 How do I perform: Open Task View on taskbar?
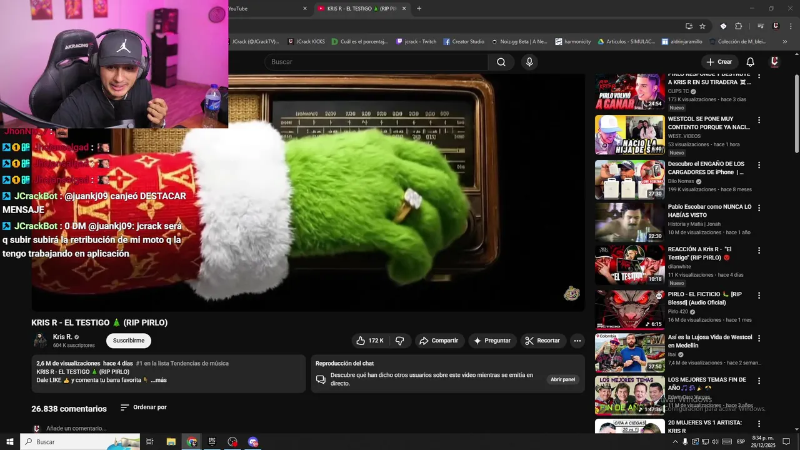click(150, 442)
